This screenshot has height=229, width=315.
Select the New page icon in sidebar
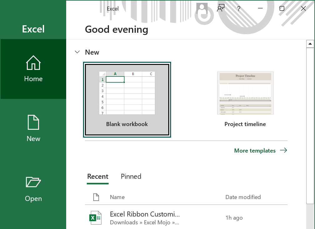(x=33, y=122)
